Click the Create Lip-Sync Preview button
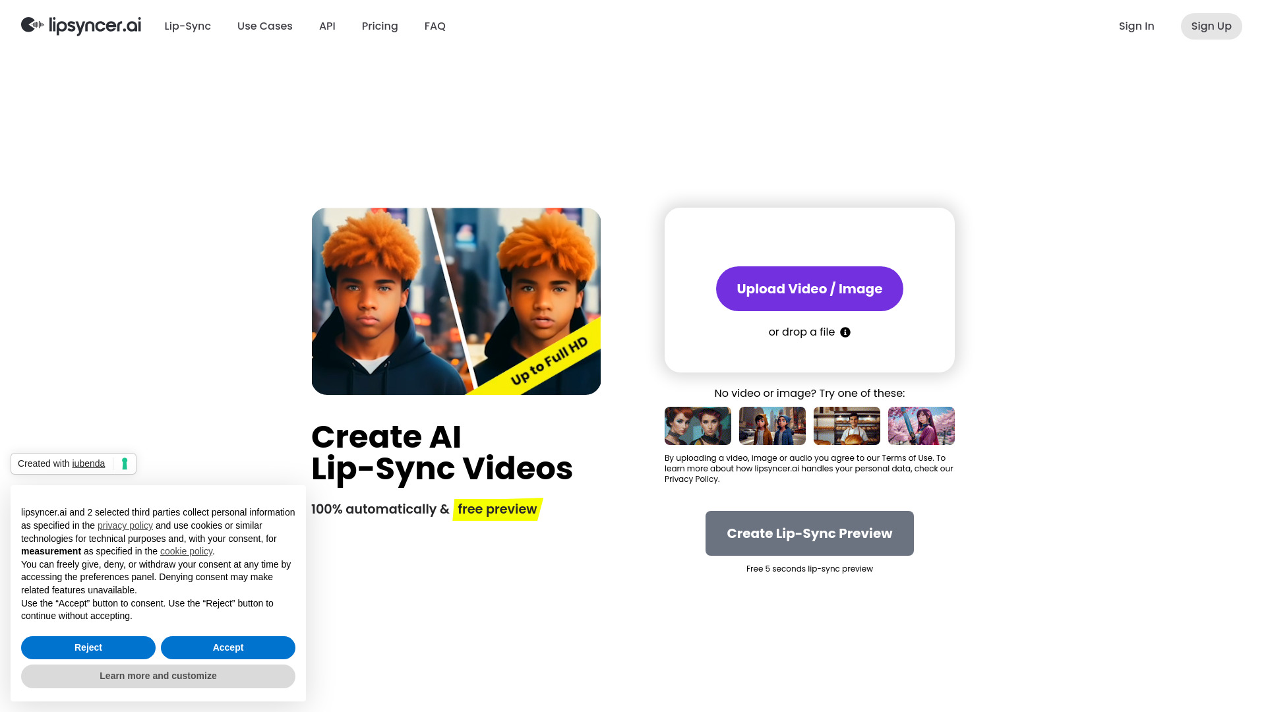The height and width of the screenshot is (712, 1266). [810, 533]
